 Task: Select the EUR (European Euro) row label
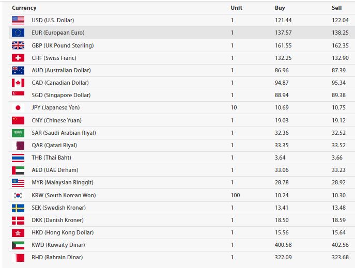click(x=58, y=33)
